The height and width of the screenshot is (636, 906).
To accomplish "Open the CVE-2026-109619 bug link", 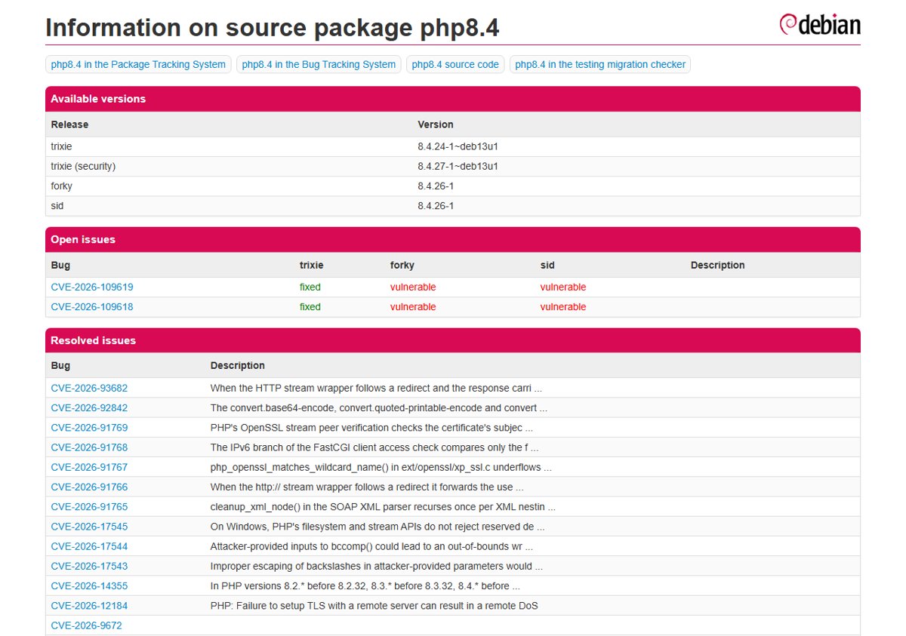I will point(92,287).
